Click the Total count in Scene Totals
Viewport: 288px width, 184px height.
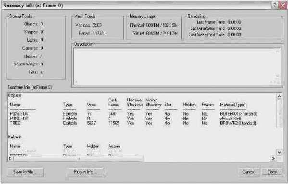point(42,72)
